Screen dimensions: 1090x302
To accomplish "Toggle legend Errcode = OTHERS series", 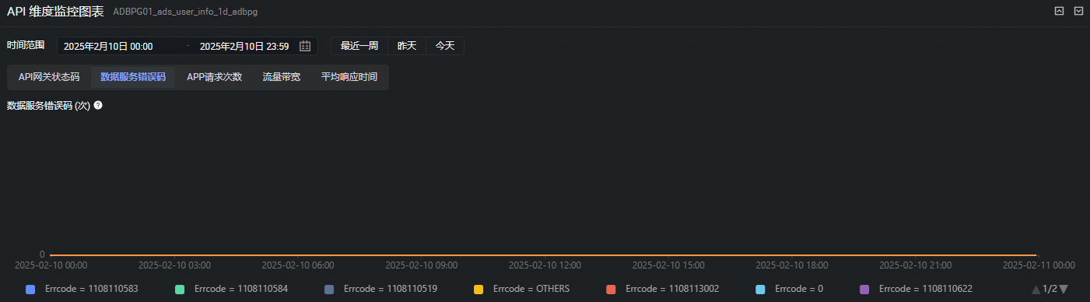I will 521,289.
